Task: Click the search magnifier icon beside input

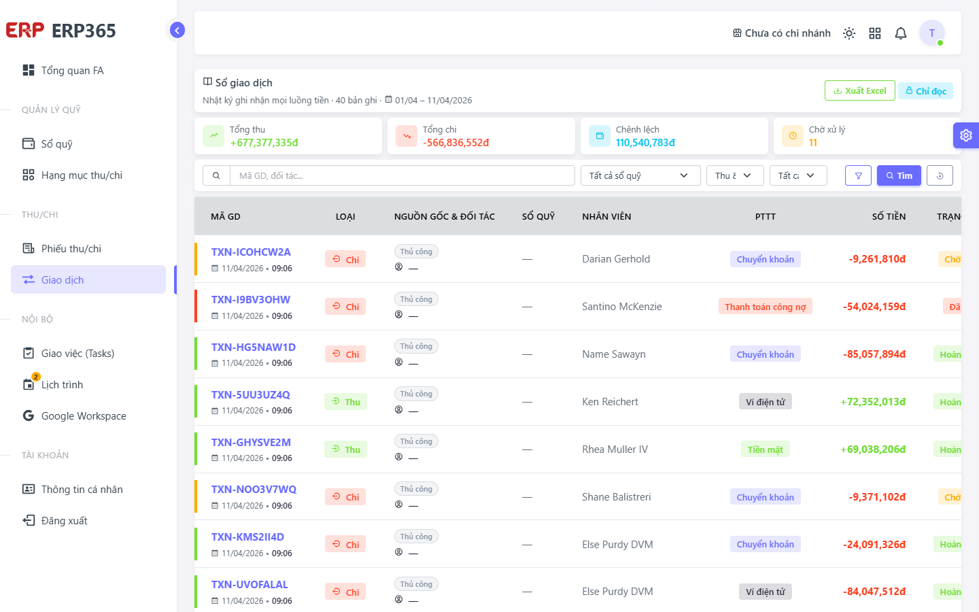Action: coord(216,175)
